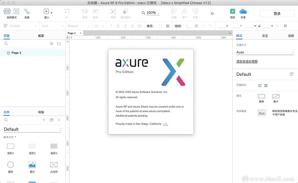Click the line pattern icon

(x=203, y=26)
